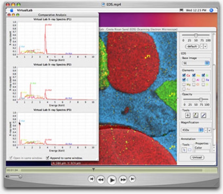Open the Magnification dropdown showing 450x
The height and width of the screenshot is (194, 223).
click(x=192, y=130)
